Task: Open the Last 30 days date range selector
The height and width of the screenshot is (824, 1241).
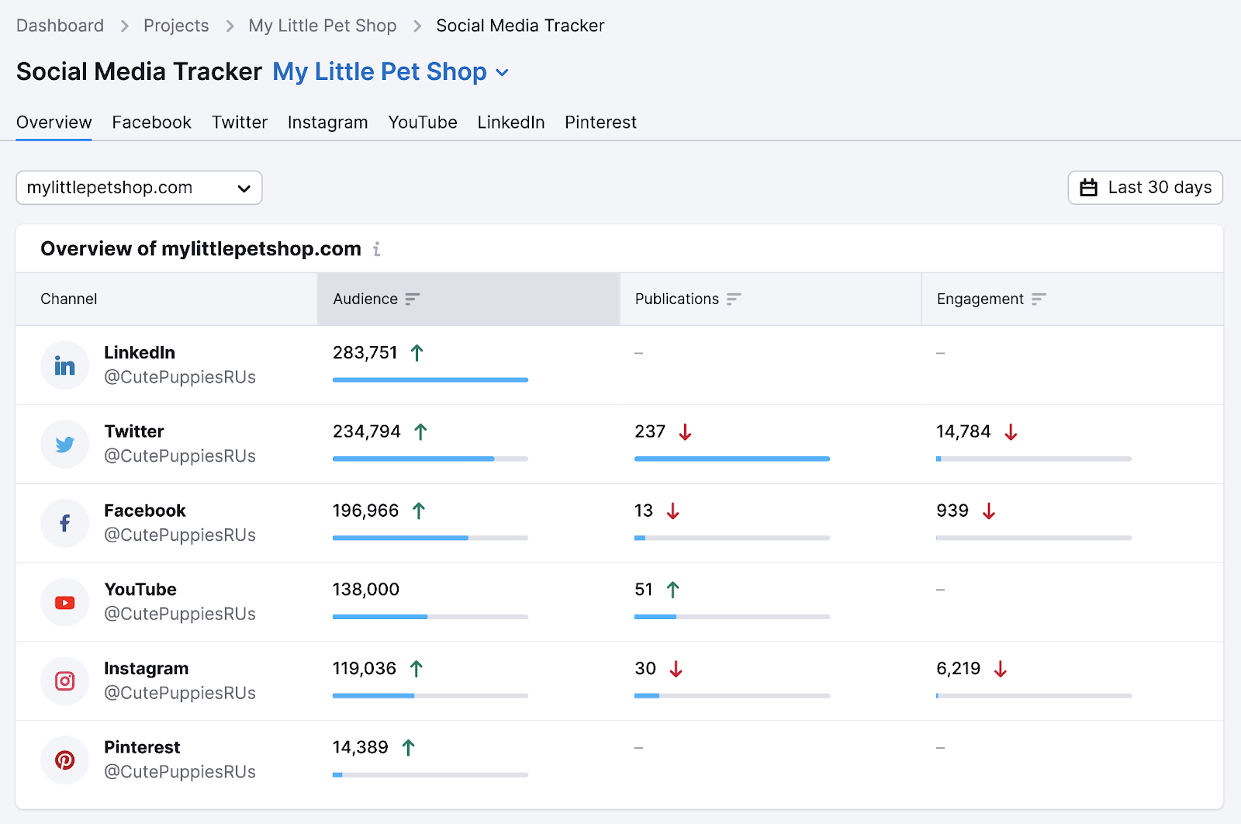Action: click(x=1145, y=187)
